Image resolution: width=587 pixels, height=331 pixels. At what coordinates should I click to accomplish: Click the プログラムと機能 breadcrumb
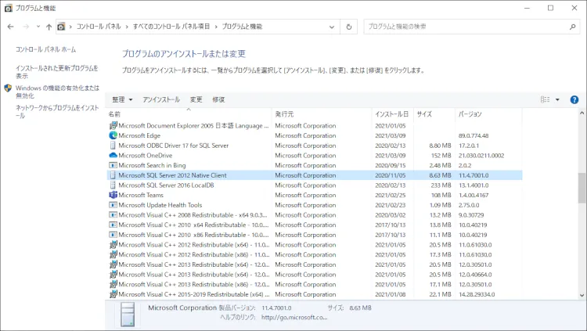tap(242, 27)
